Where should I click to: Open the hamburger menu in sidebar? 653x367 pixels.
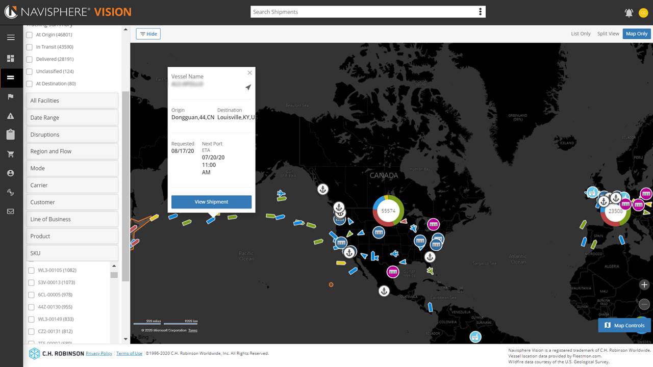[x=11, y=37]
